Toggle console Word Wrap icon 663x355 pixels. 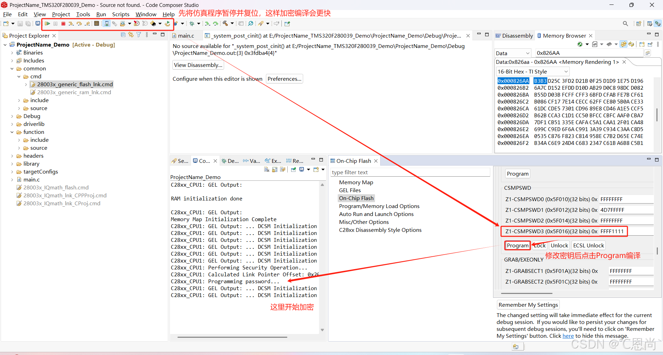283,169
